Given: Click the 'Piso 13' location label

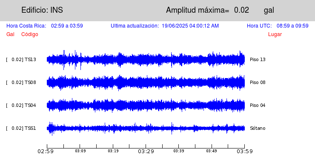Looking at the screenshot, I should (258, 59).
